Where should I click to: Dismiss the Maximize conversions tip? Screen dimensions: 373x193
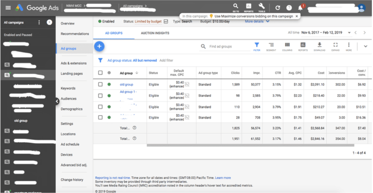[297, 16]
